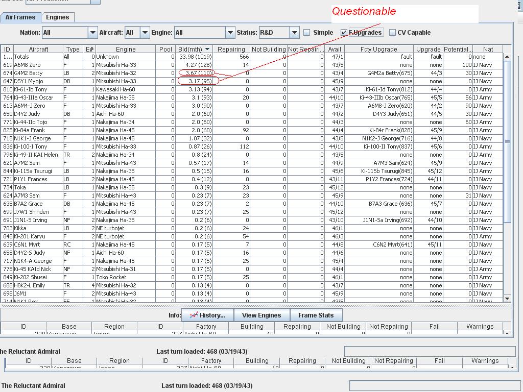
Task: Click the View Engines button
Action: (x=261, y=315)
